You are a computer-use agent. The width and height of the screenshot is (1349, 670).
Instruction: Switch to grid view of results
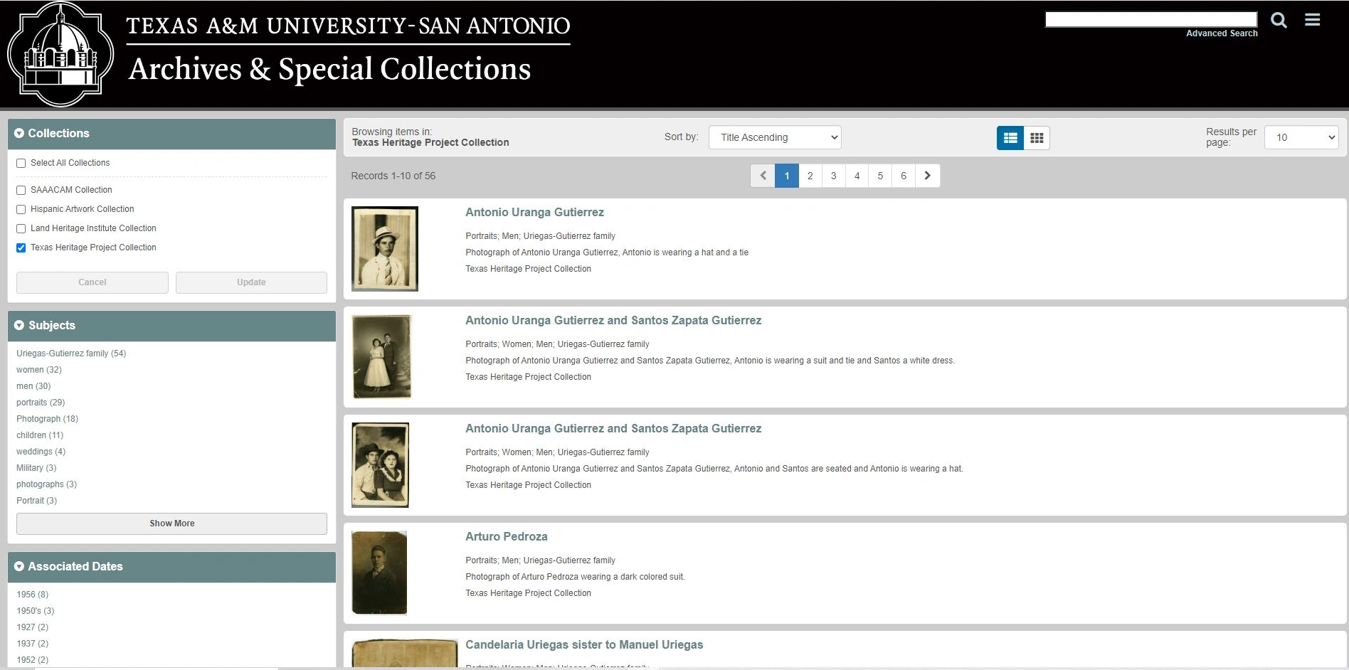1036,137
